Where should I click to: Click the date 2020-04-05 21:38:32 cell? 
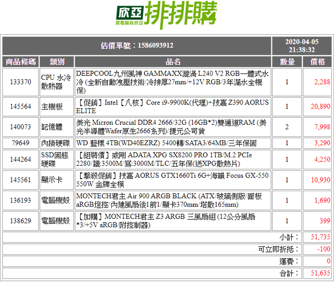[x=302, y=45]
